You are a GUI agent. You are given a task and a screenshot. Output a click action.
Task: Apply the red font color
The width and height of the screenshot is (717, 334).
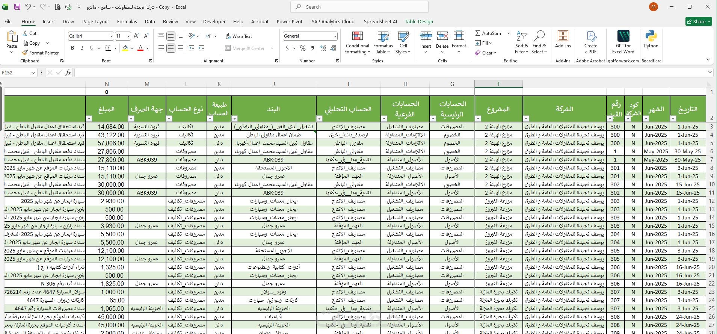pos(140,48)
